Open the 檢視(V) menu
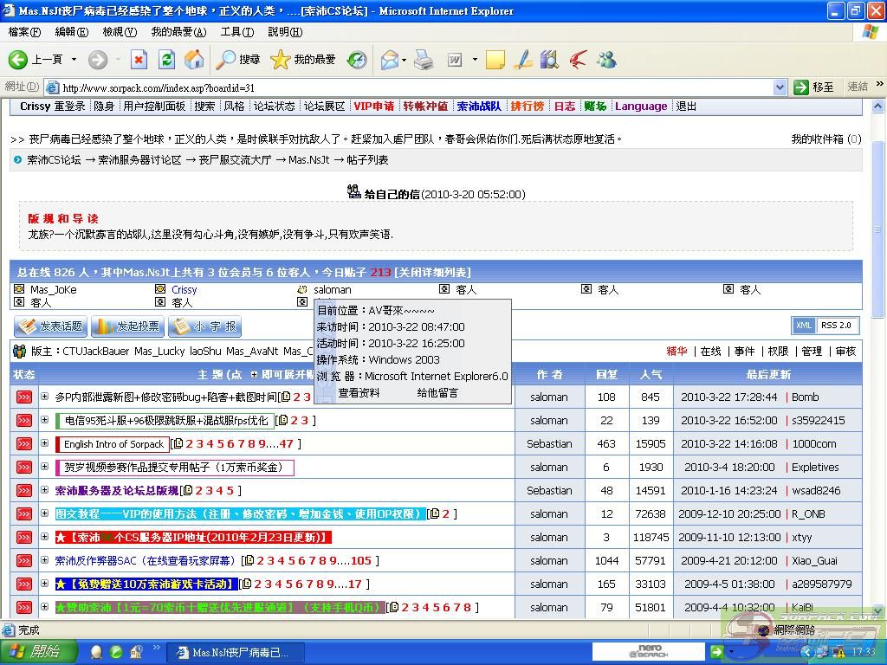This screenshot has width=887, height=665. click(x=120, y=32)
